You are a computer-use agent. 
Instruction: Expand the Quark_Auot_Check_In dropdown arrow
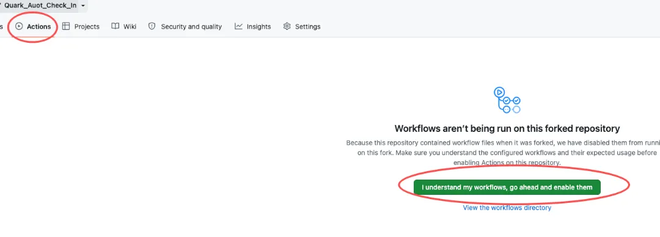point(83,6)
